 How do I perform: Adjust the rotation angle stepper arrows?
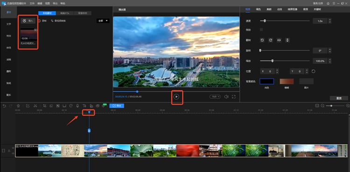click(x=329, y=51)
